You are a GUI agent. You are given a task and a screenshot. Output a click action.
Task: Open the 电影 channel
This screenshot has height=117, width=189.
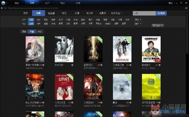[x=38, y=13]
